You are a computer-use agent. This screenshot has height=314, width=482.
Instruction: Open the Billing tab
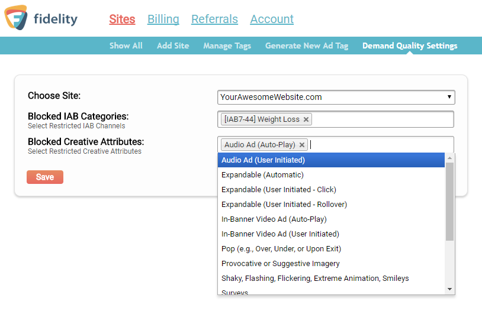(163, 19)
